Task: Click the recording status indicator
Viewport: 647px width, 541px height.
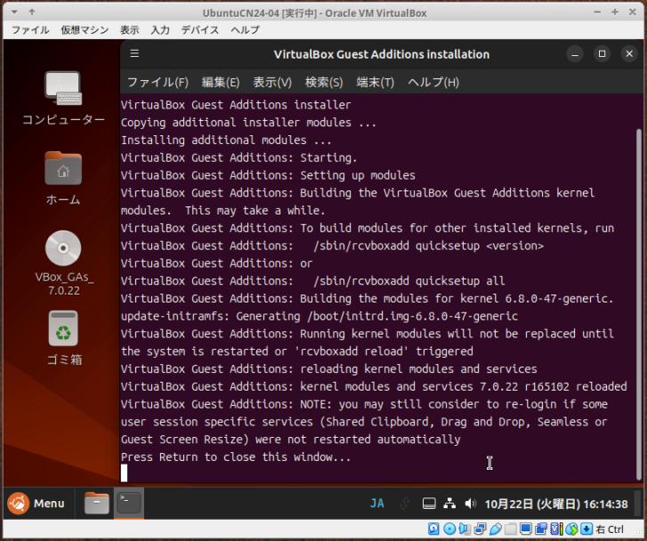Action: (x=541, y=529)
